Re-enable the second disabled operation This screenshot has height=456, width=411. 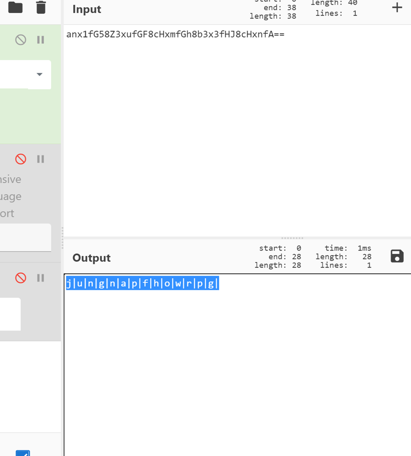[x=21, y=159]
